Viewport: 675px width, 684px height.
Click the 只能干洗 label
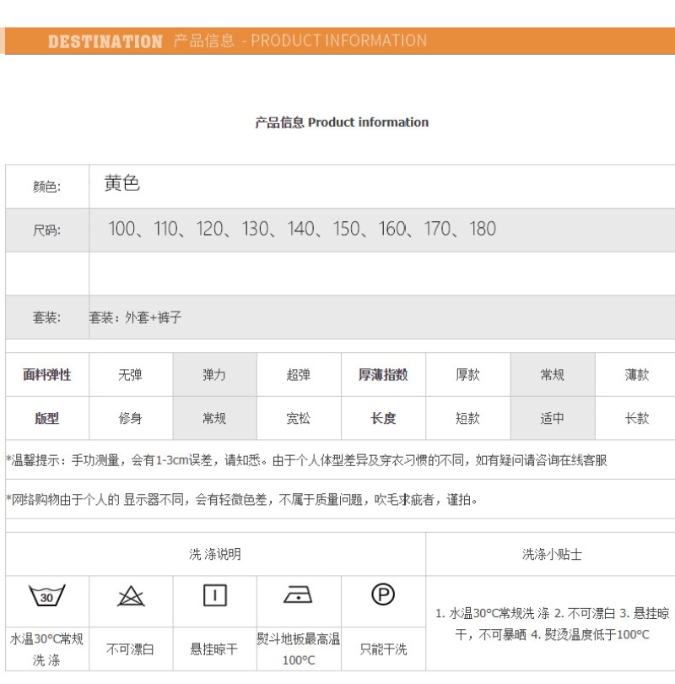pyautogui.click(x=383, y=649)
